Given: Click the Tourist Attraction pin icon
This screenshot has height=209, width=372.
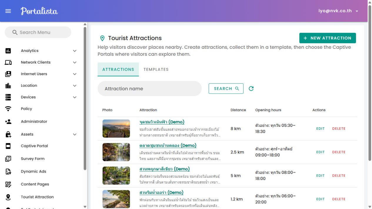Looking at the screenshot, I should [8, 197].
